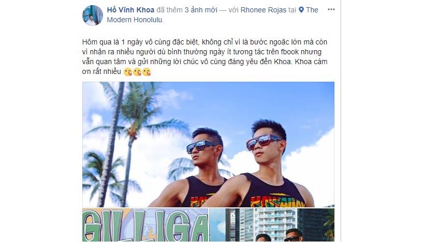Image resolution: width=424 pixels, height=242 pixels.
Task: Click 'Khoa cám ơn rất nhiều' closing text
Action: [x=204, y=66]
